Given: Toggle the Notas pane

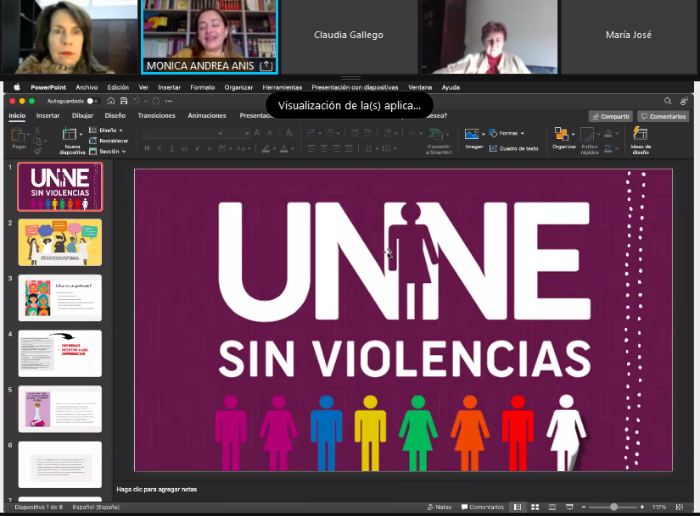Looking at the screenshot, I should pos(440,507).
